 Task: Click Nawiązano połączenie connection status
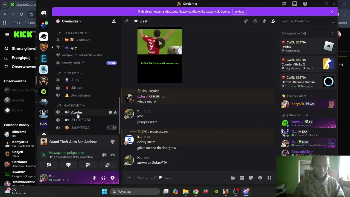(x=67, y=153)
